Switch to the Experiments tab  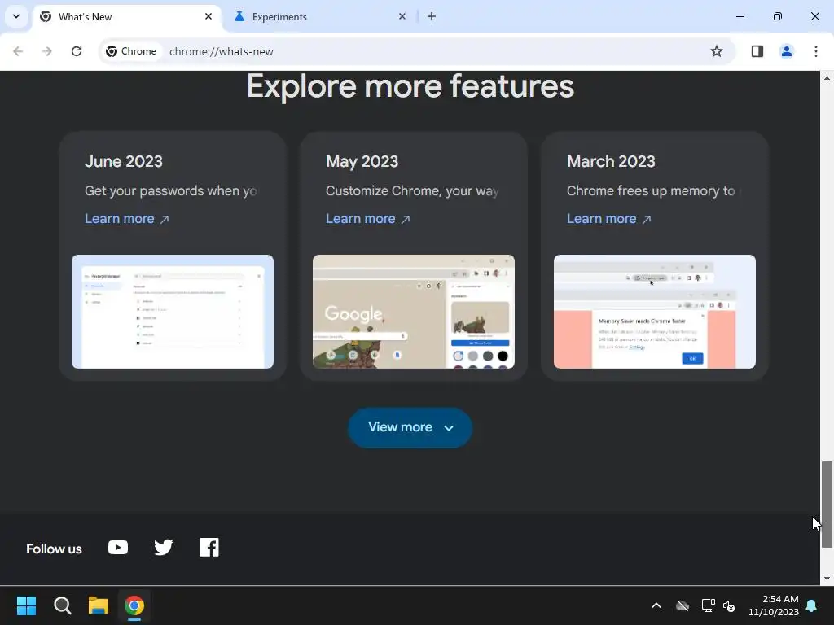(321, 17)
